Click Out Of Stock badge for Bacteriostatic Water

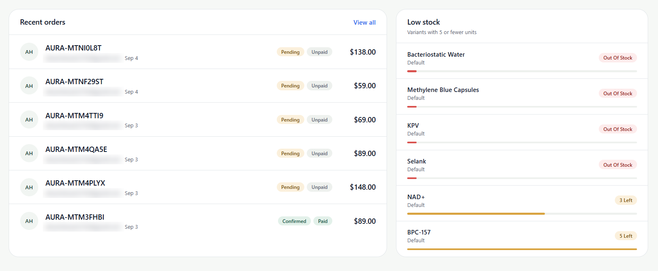pos(618,58)
